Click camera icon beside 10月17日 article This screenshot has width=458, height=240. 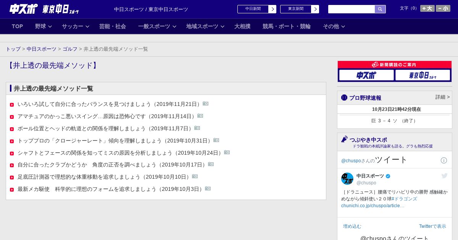click(x=211, y=164)
